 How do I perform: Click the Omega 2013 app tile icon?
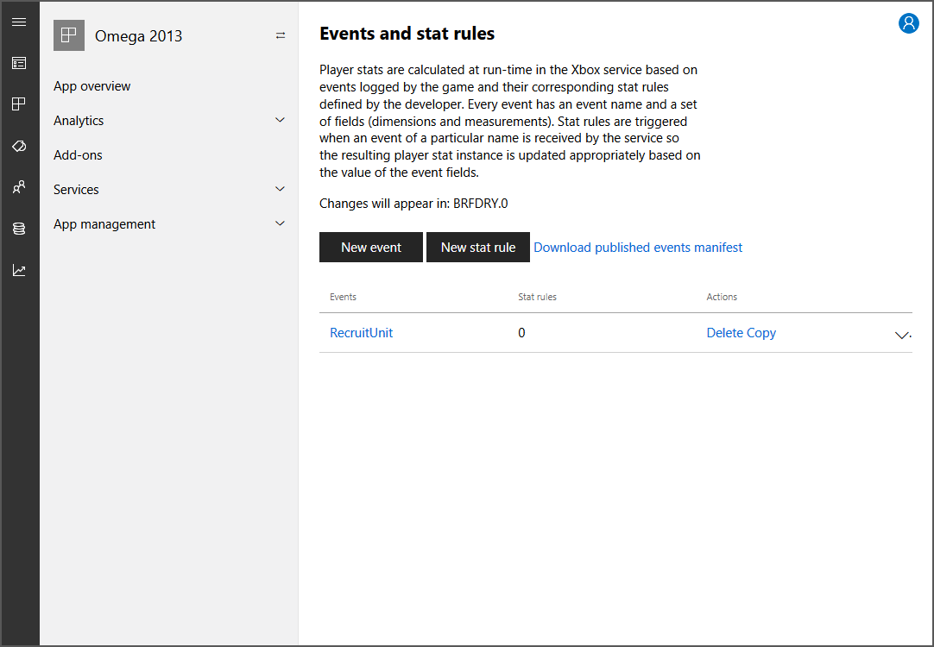69,35
